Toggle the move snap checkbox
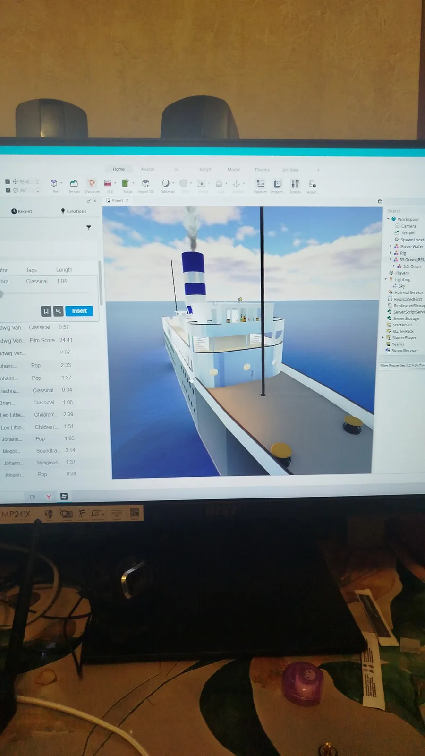This screenshot has height=756, width=425. click(x=8, y=181)
